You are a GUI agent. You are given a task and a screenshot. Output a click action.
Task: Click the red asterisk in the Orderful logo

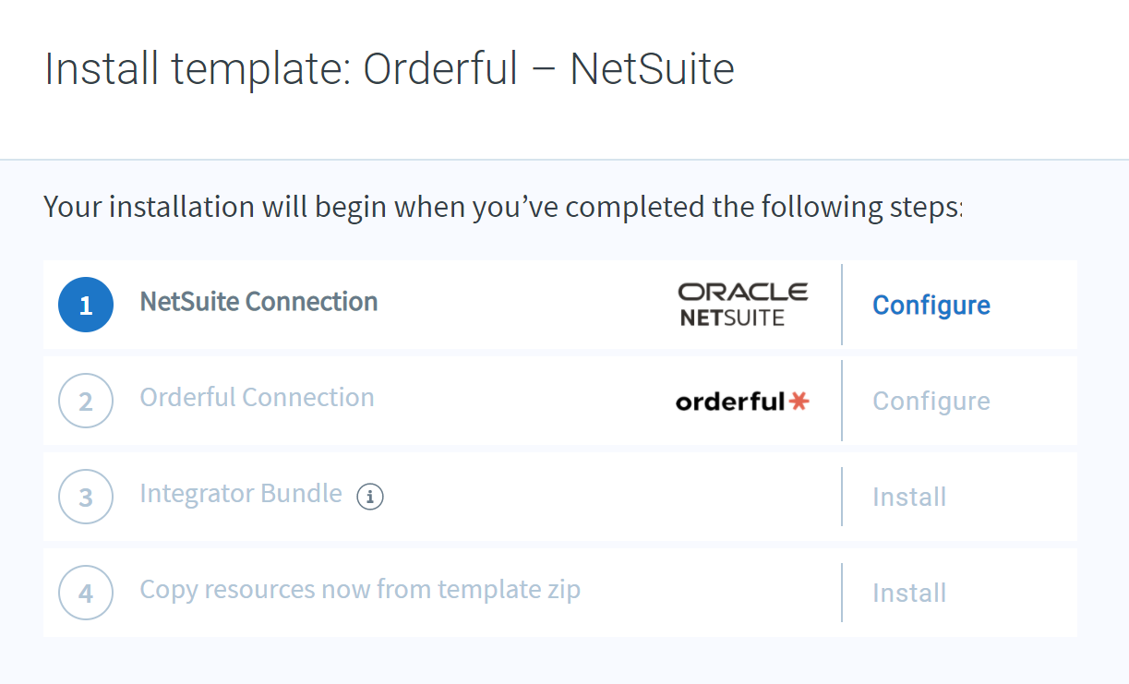point(799,401)
